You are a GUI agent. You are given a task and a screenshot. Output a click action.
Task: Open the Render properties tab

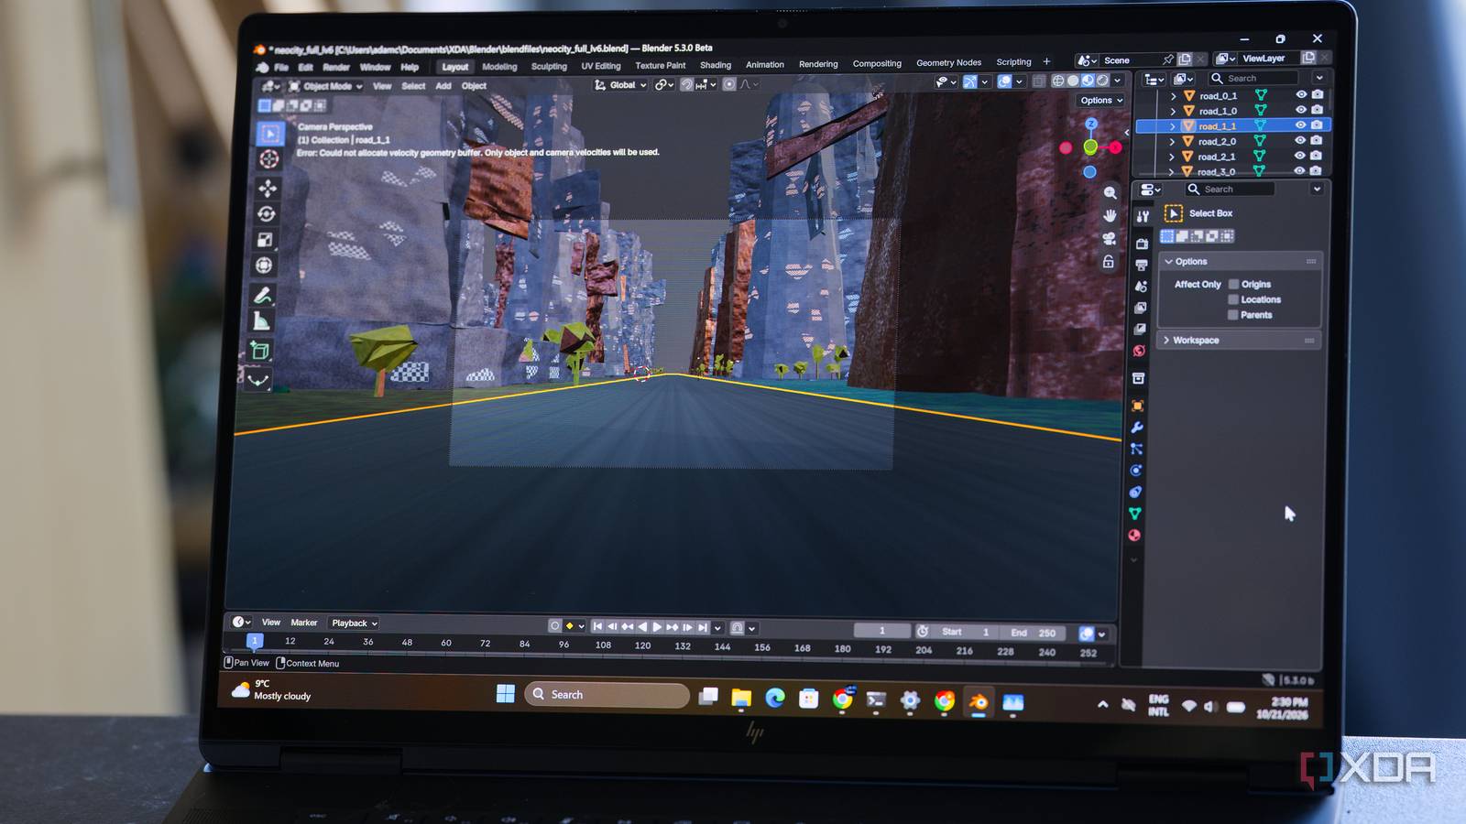coord(1142,244)
